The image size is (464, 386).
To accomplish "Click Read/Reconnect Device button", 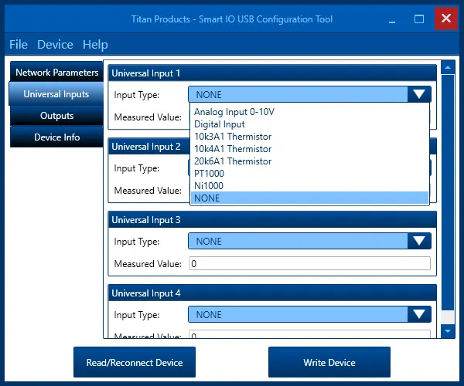I will [x=135, y=363].
